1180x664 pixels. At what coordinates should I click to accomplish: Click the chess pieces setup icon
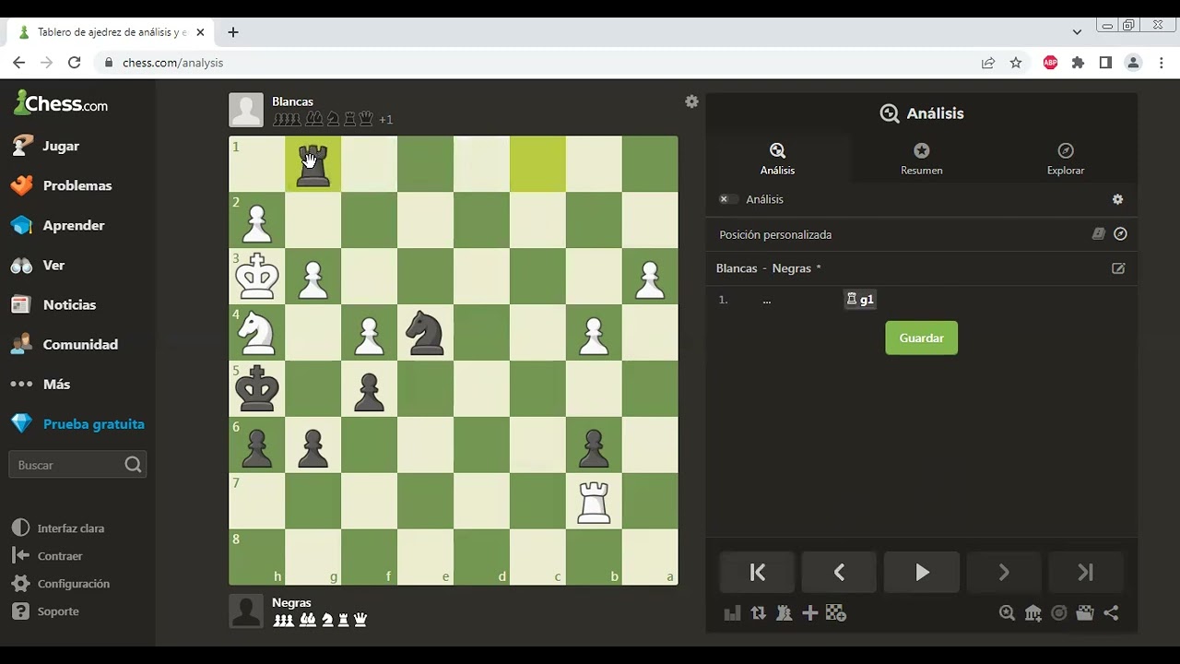pos(784,613)
